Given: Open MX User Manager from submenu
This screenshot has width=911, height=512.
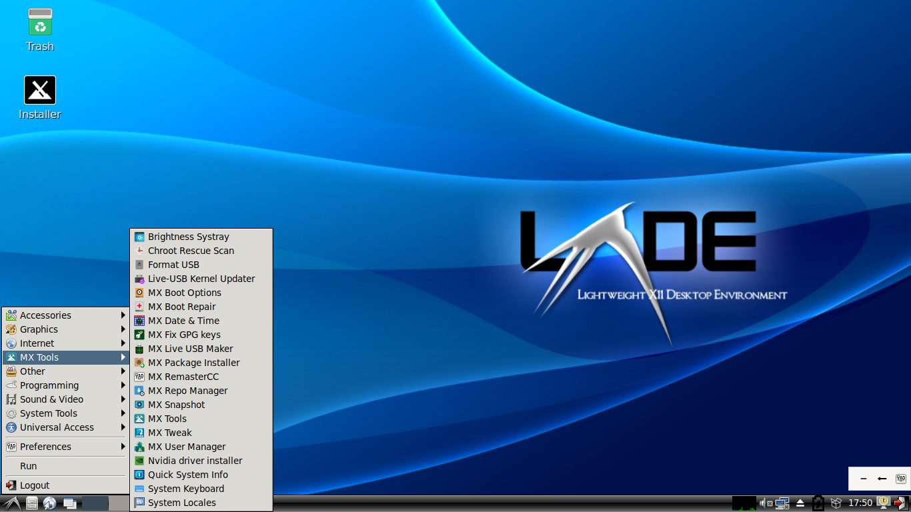Looking at the screenshot, I should click(201, 447).
